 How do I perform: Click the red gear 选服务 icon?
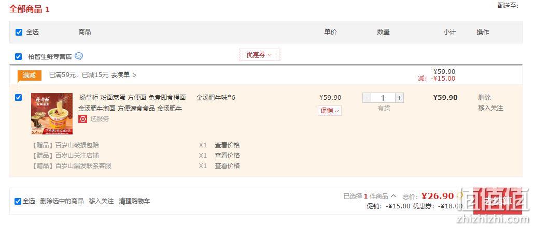[82, 119]
